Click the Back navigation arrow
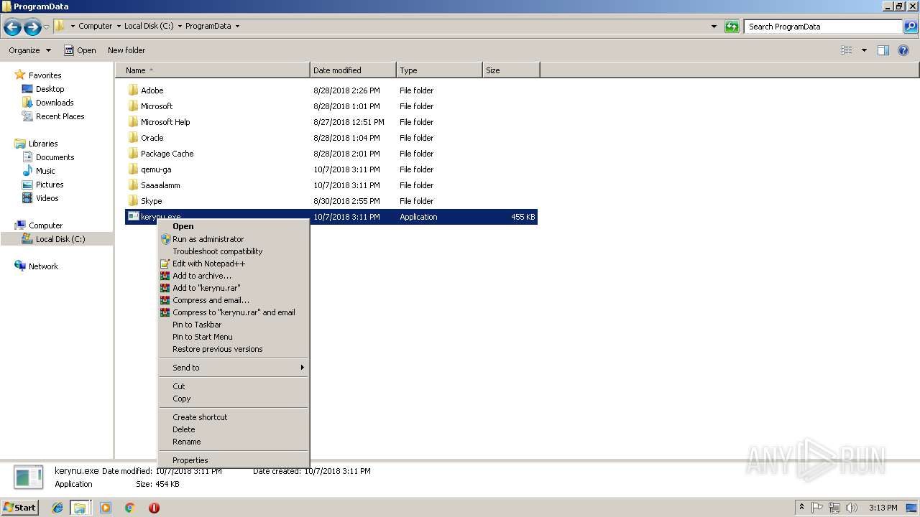The width and height of the screenshot is (920, 517). [12, 27]
